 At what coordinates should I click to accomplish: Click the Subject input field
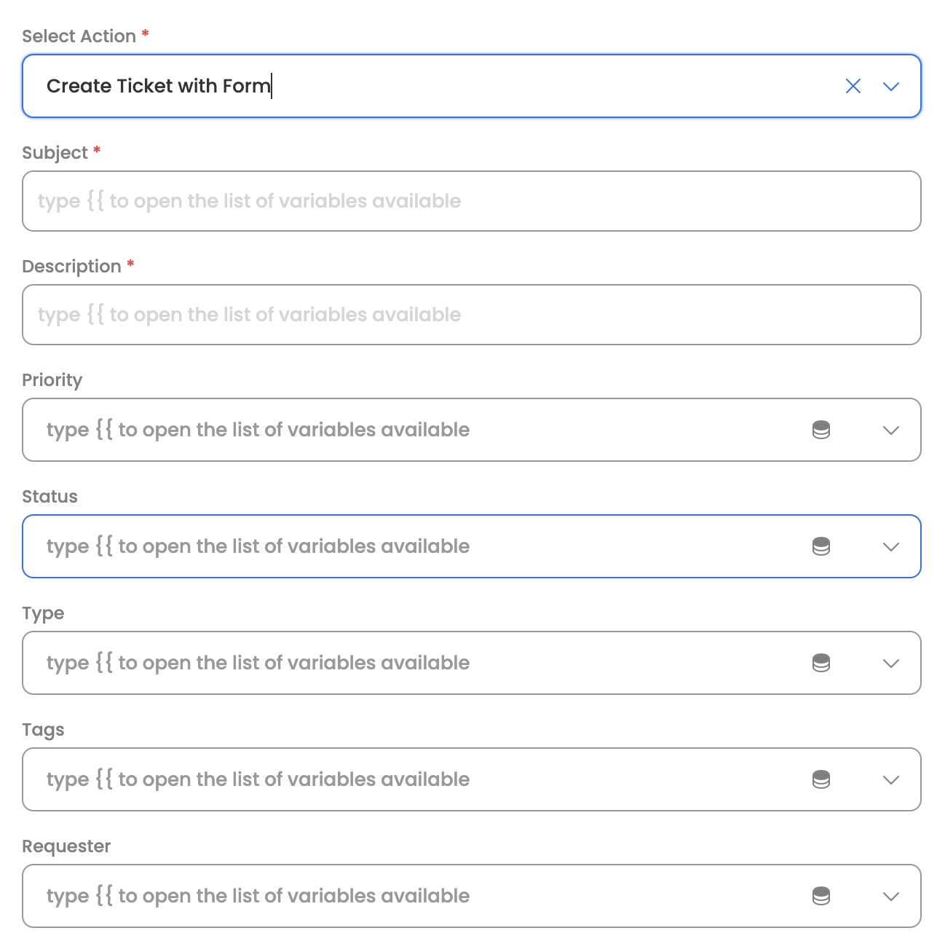click(471, 201)
